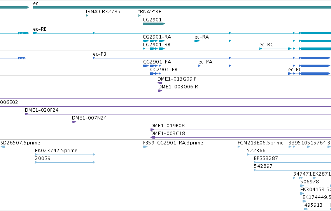The height and width of the screenshot is (211, 331).
Task: Select the DME1-003O06.R purple glyph
Action: coord(160,91)
